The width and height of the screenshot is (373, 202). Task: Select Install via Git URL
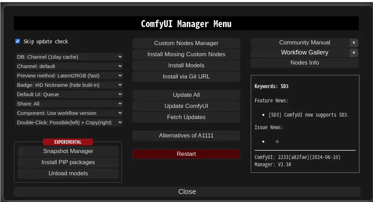pos(186,77)
